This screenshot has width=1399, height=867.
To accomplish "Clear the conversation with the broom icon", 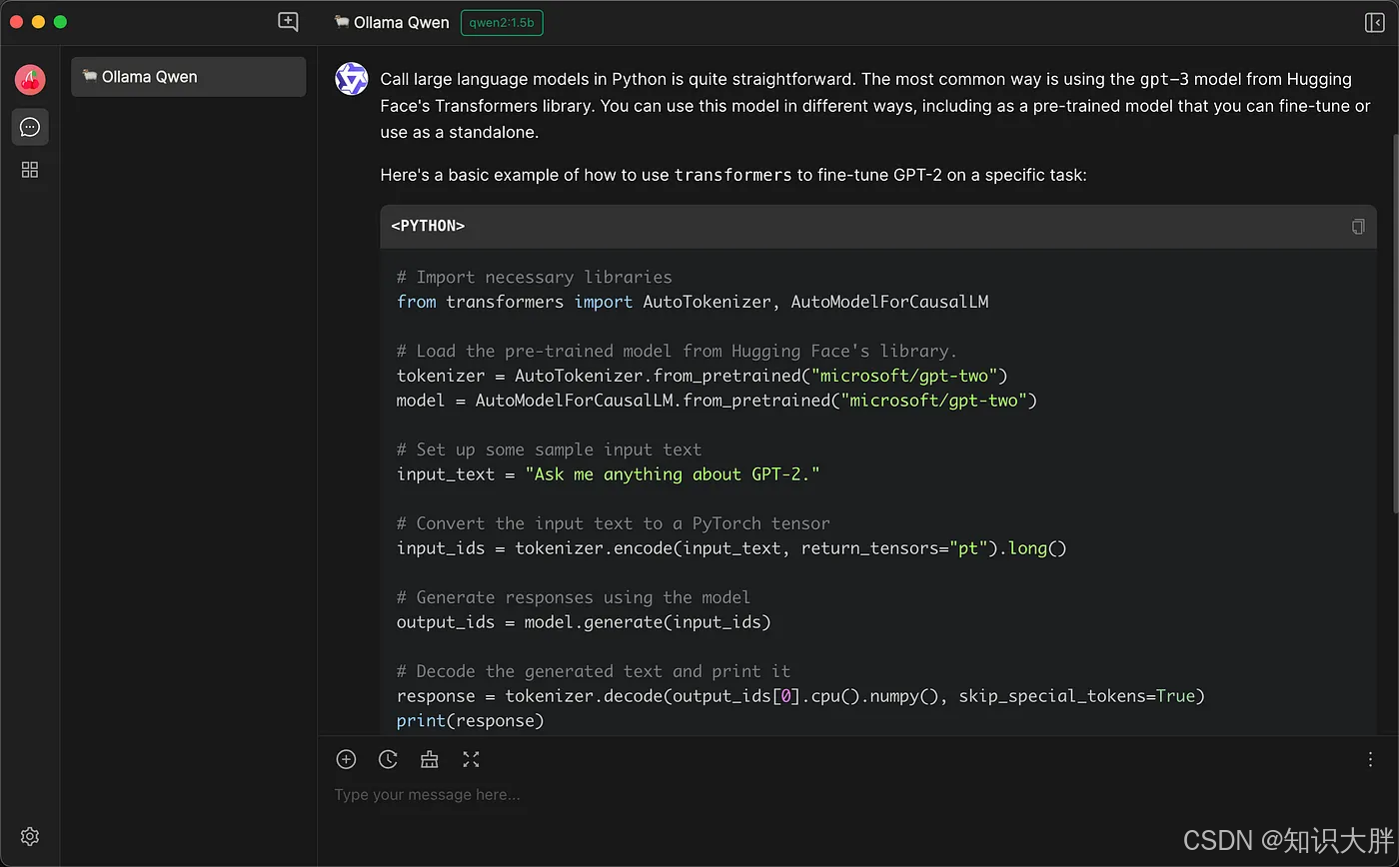I will [x=430, y=759].
